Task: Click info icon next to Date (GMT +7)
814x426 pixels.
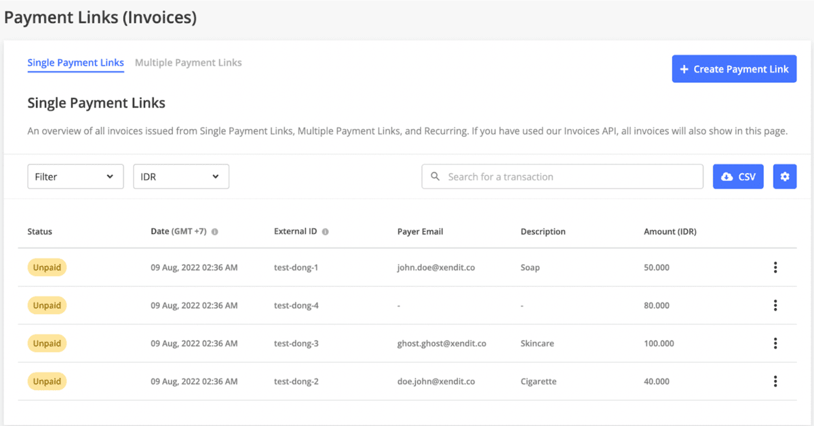Action: coord(215,231)
